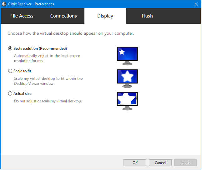Select Best resolution (Recommended) radio button
This screenshot has width=202, height=170.
10,49
